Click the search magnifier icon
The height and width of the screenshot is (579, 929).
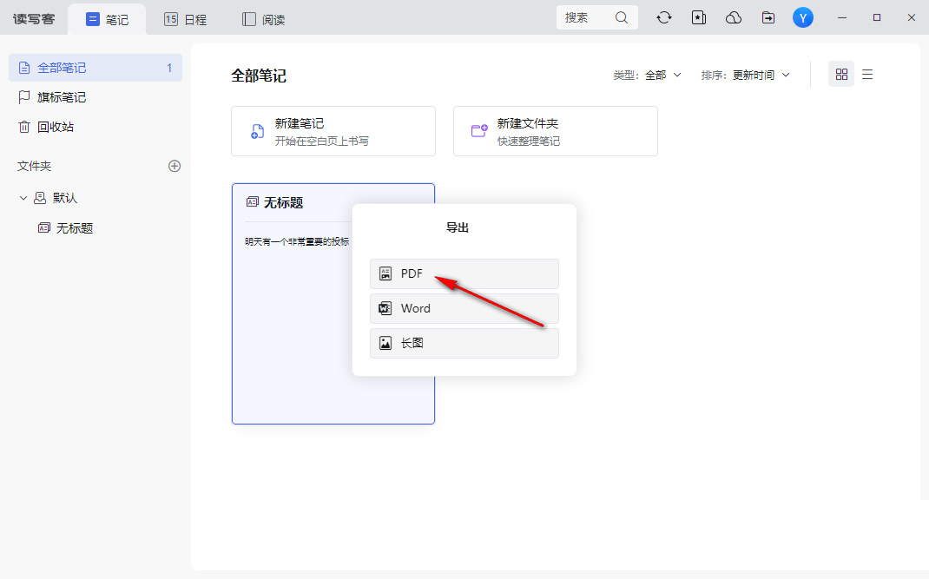click(621, 17)
